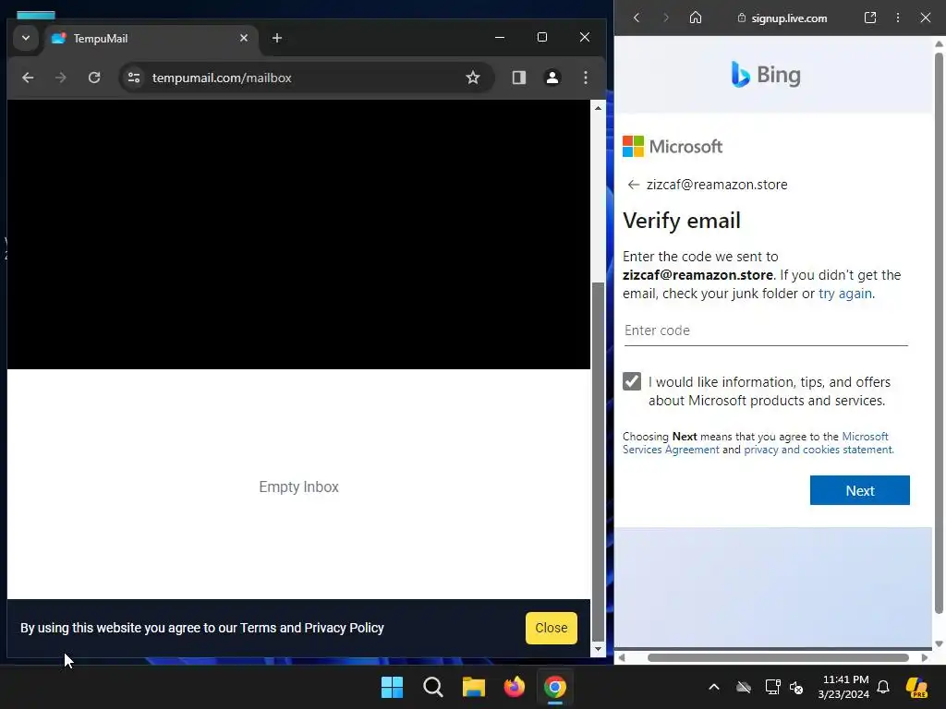
Task: Click TempuMail page vertical scrollbar thumb
Action: (598, 462)
